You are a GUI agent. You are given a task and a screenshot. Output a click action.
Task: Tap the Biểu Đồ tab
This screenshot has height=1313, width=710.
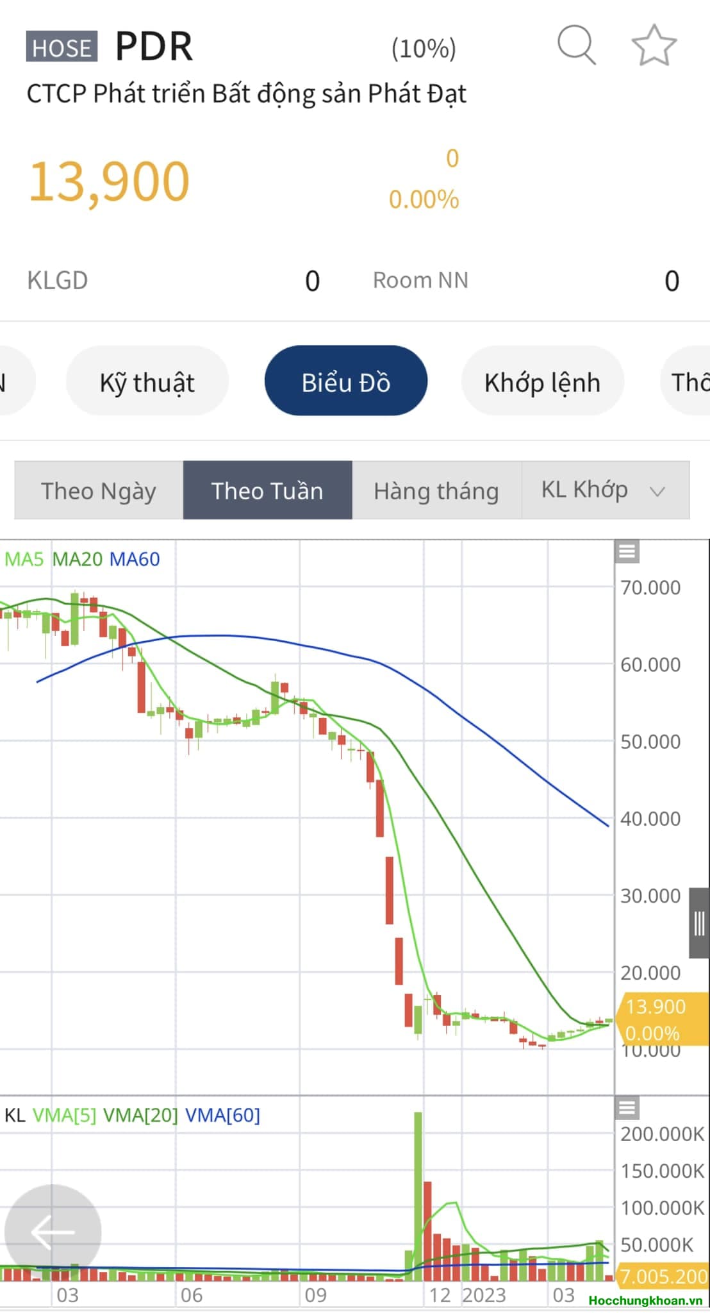click(345, 382)
